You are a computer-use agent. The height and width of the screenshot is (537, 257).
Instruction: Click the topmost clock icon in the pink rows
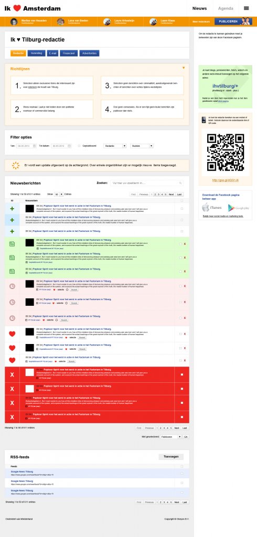point(12,286)
